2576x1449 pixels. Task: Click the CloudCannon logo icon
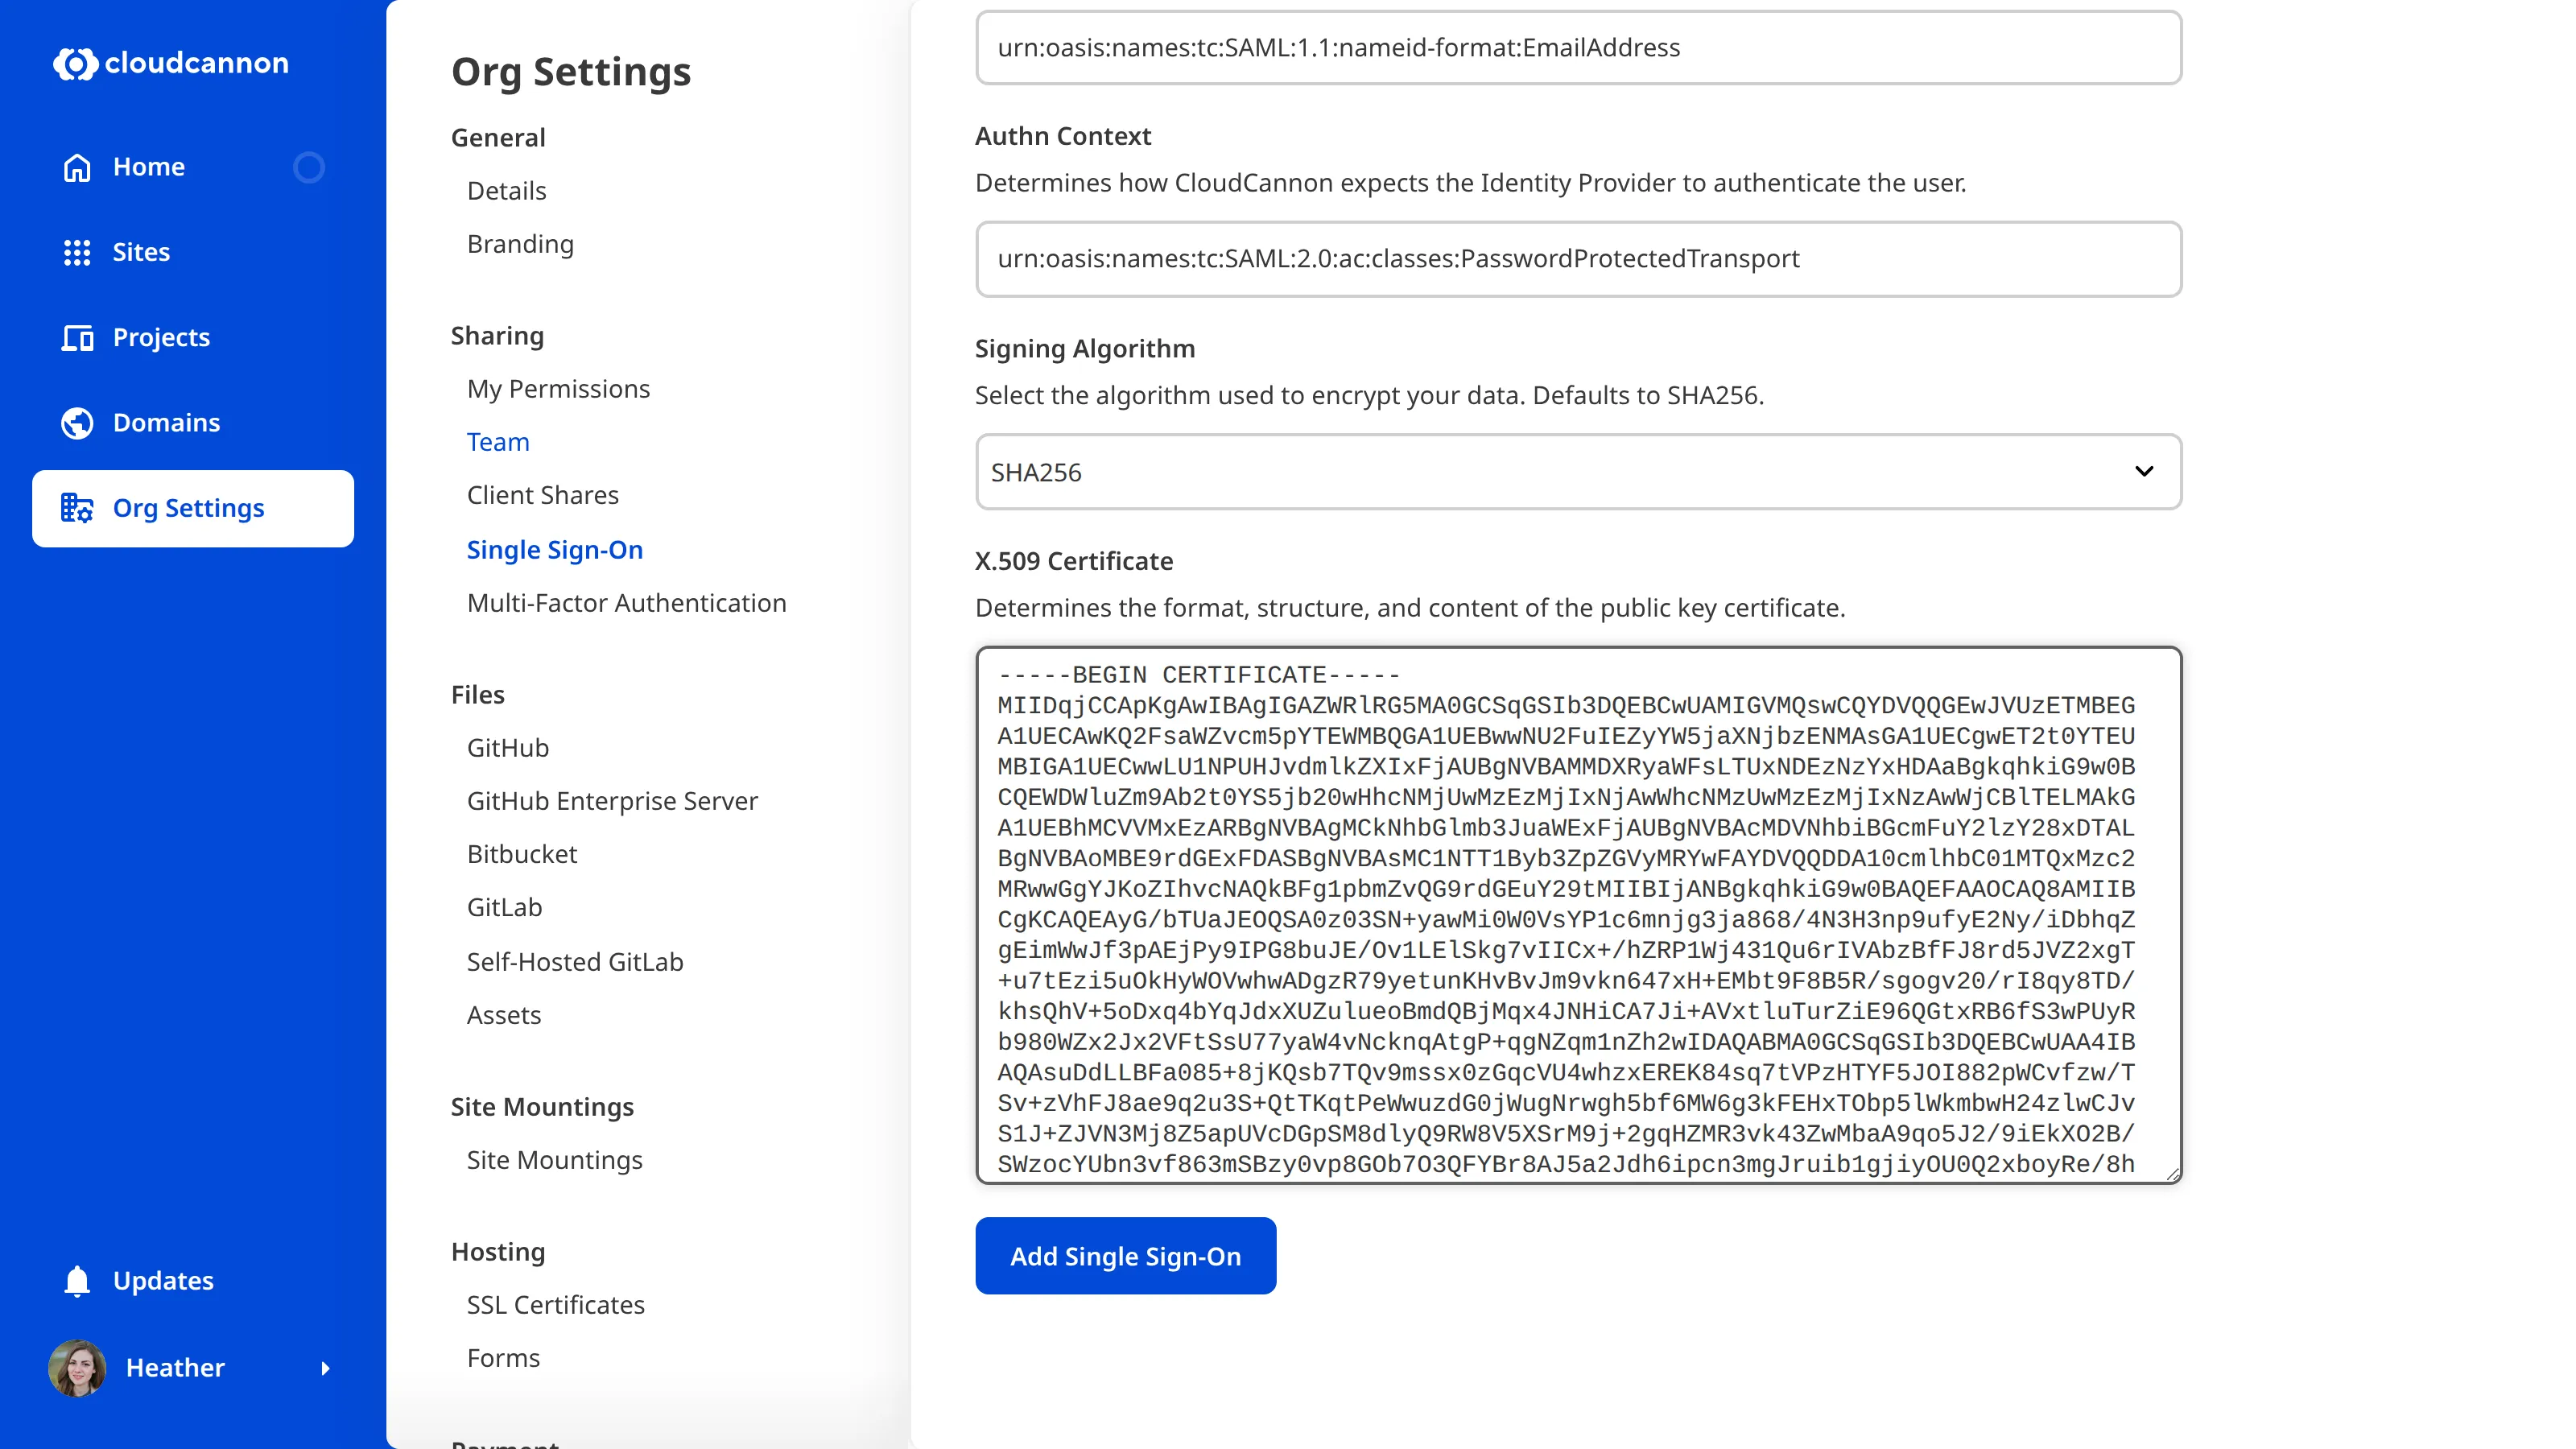(76, 63)
